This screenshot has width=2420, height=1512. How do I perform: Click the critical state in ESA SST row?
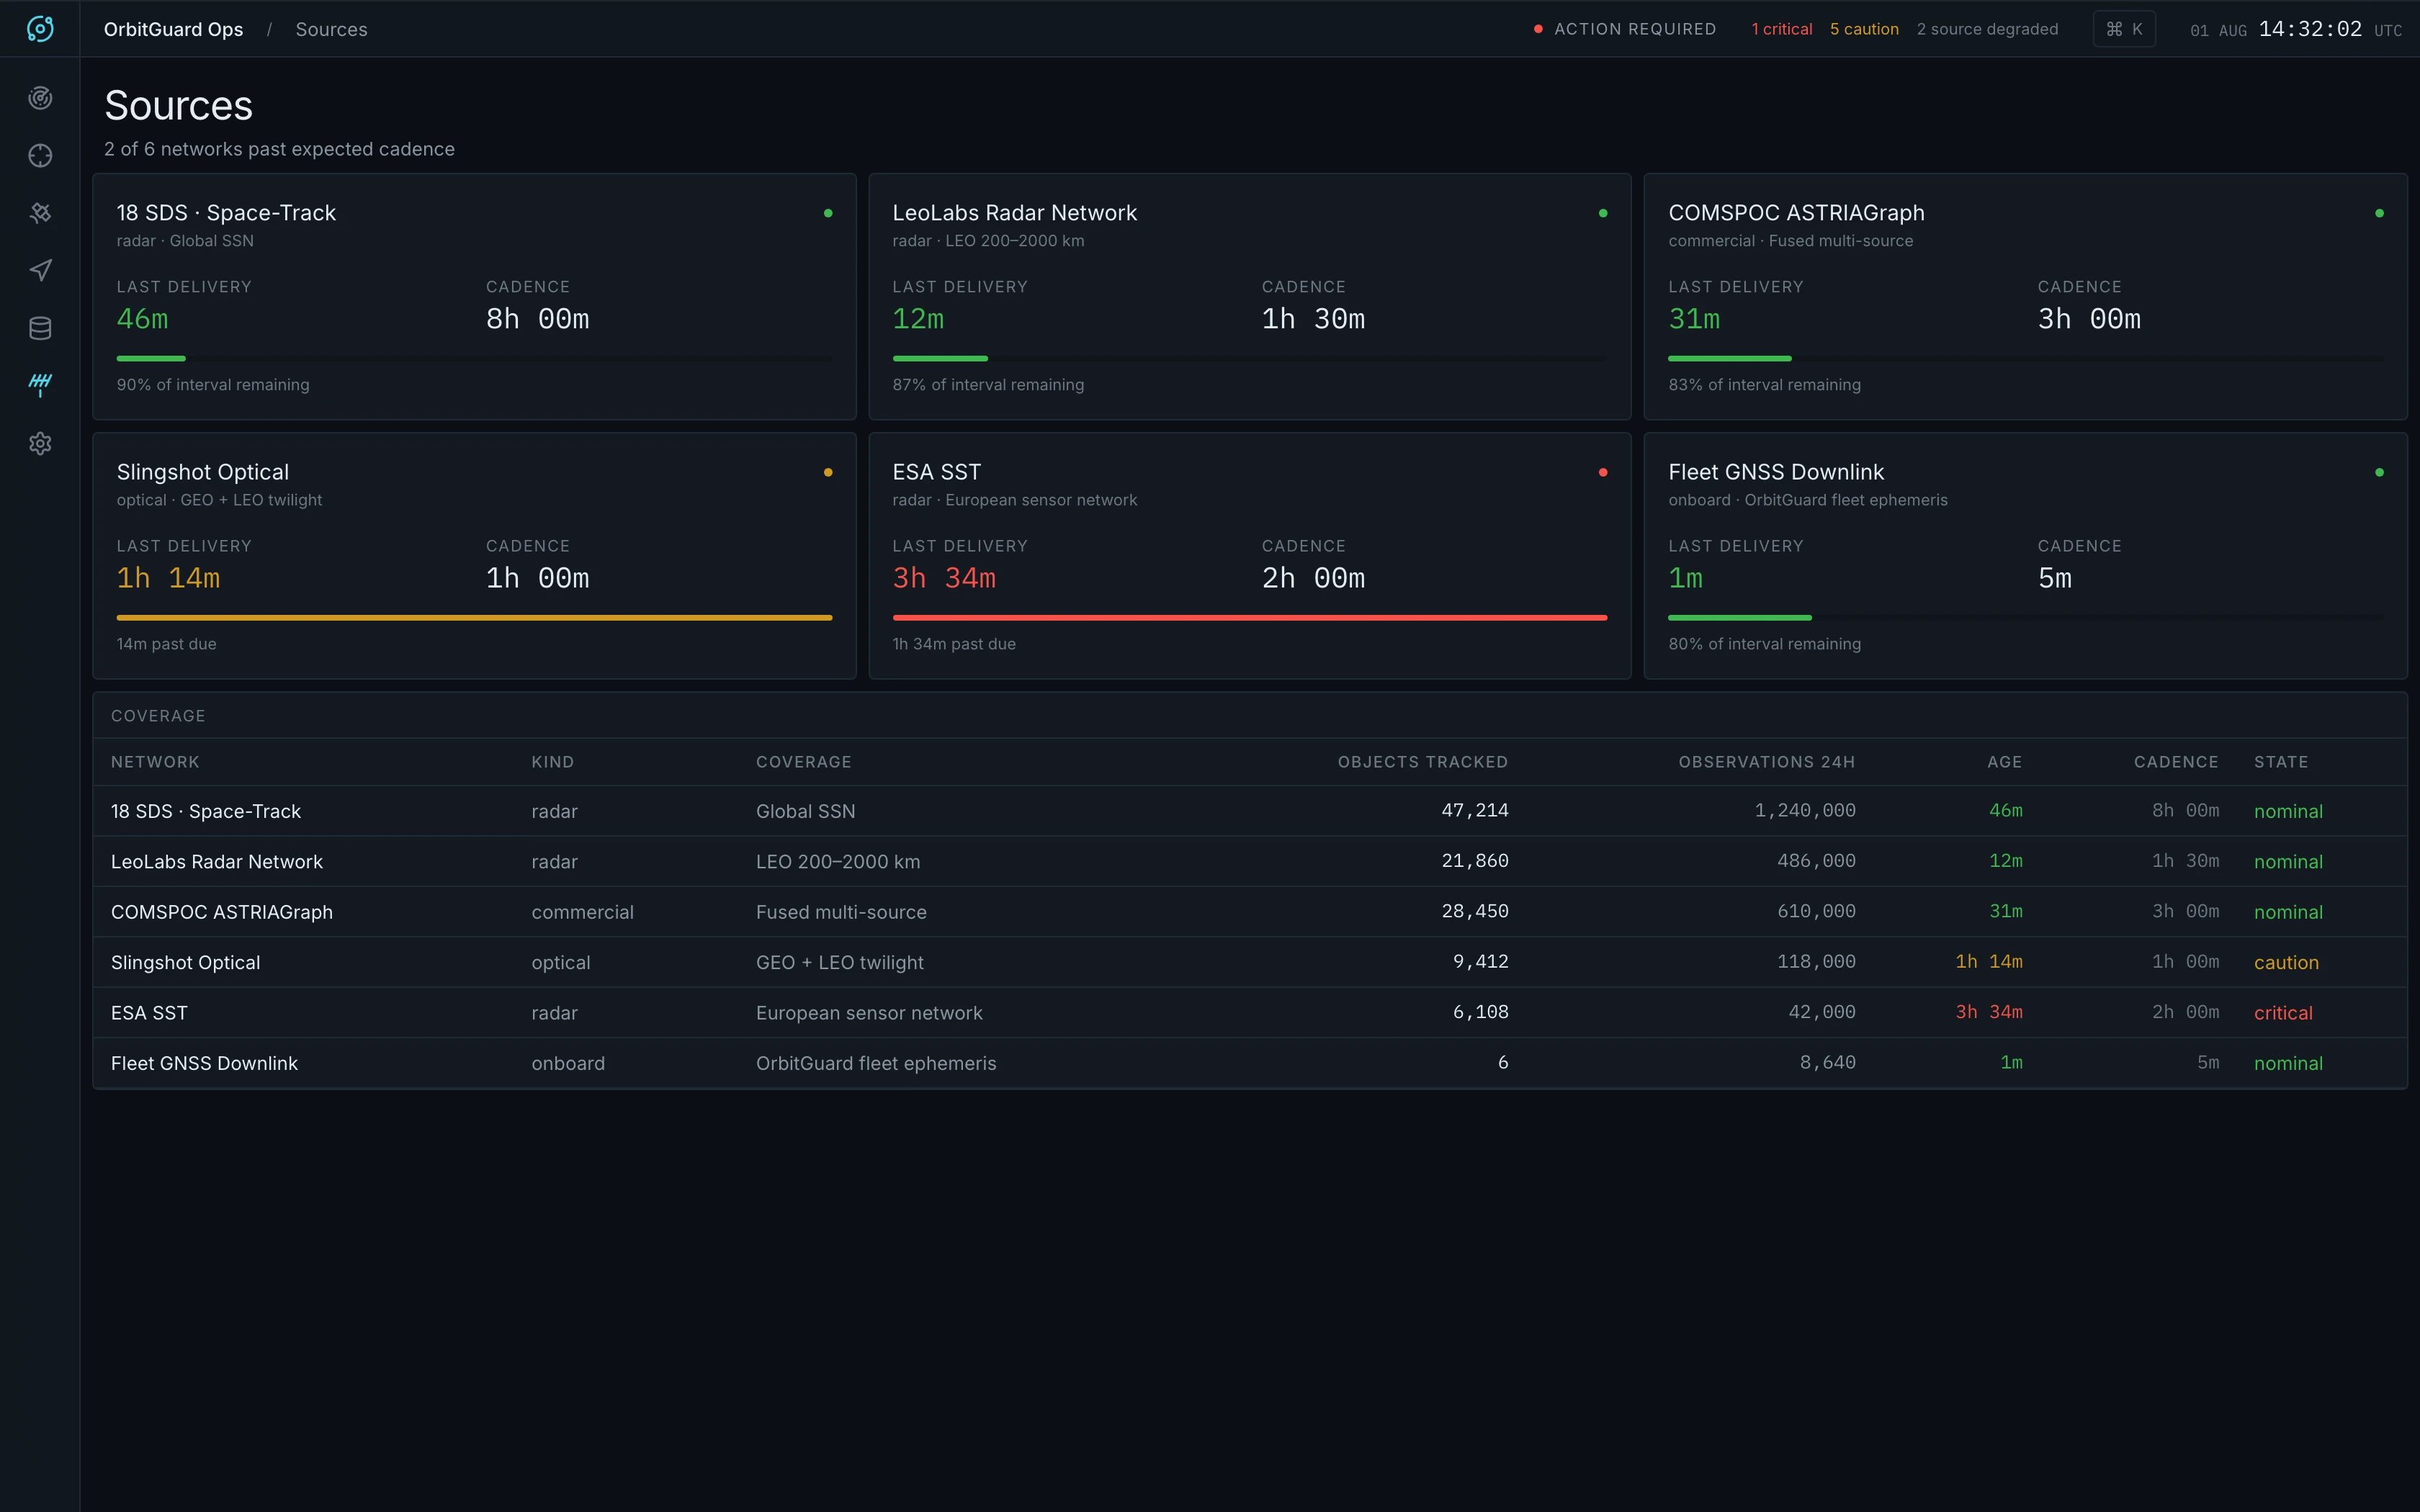point(2283,1013)
